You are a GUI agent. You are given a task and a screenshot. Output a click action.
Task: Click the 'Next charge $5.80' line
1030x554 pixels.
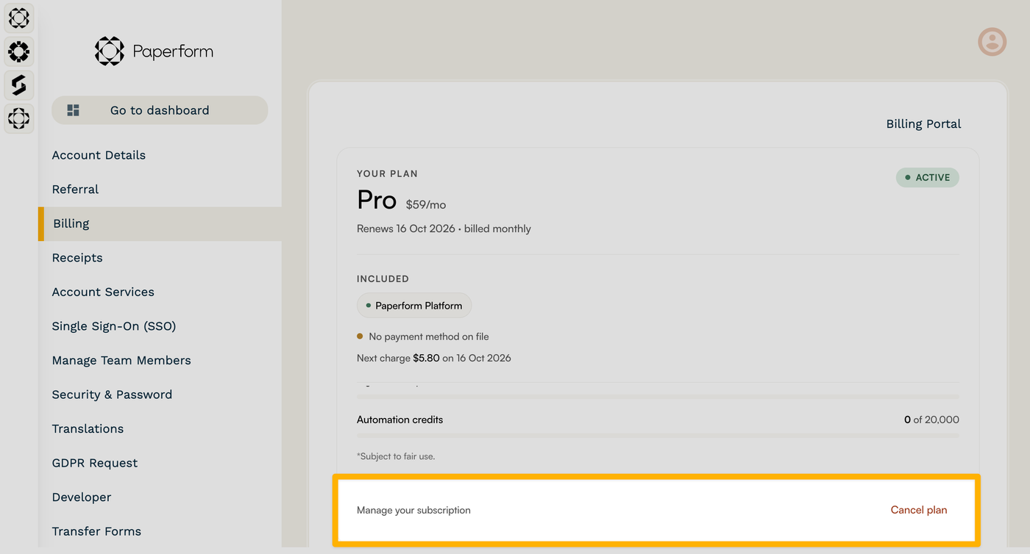click(x=434, y=359)
